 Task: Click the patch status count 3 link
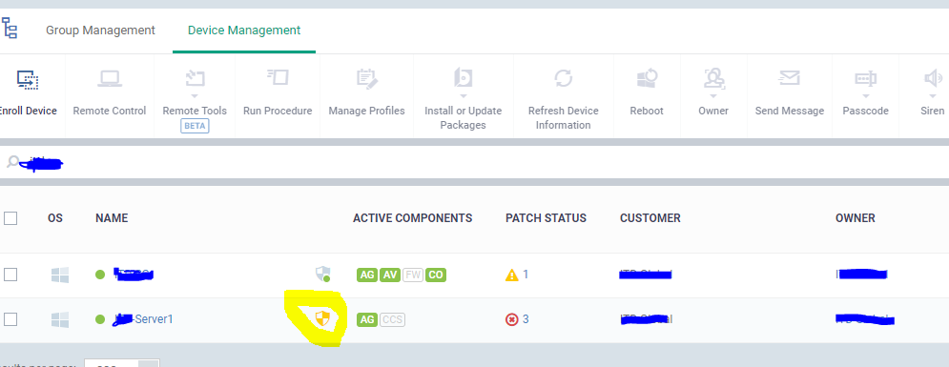click(x=526, y=318)
